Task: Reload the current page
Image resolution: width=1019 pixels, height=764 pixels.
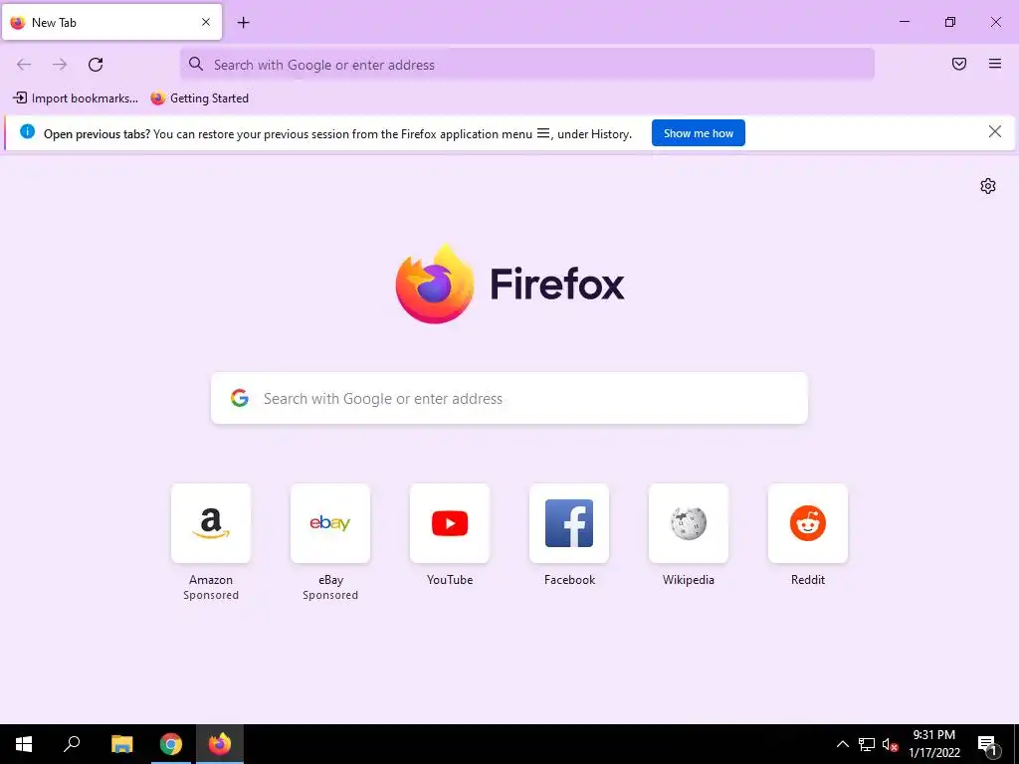Action: click(96, 65)
